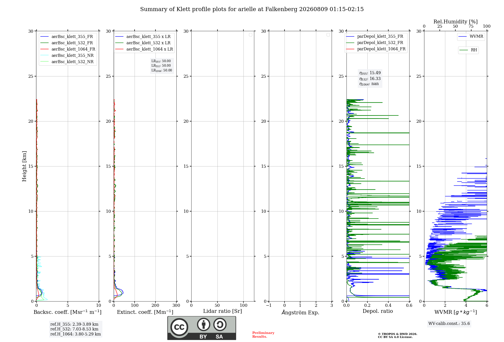Click the green line swatch beside RH
504x342 pixels.
(x=464, y=50)
